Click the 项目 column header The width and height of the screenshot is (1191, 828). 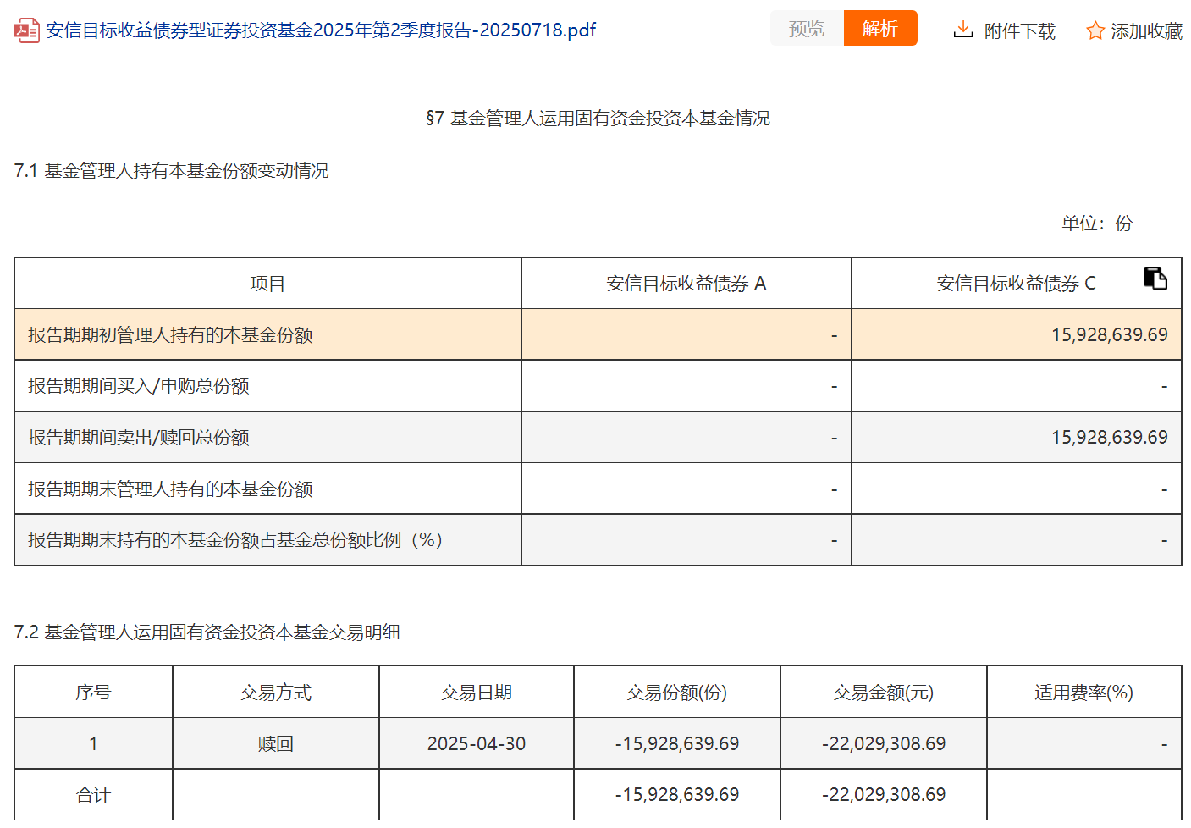pyautogui.click(x=267, y=284)
